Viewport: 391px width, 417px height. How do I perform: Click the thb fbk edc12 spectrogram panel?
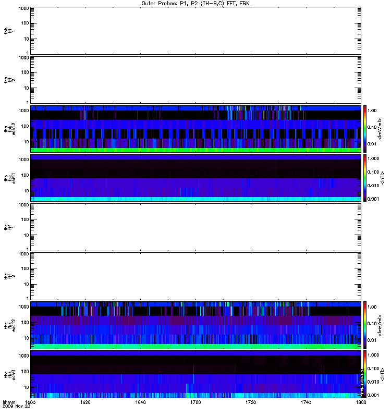(x=195, y=129)
